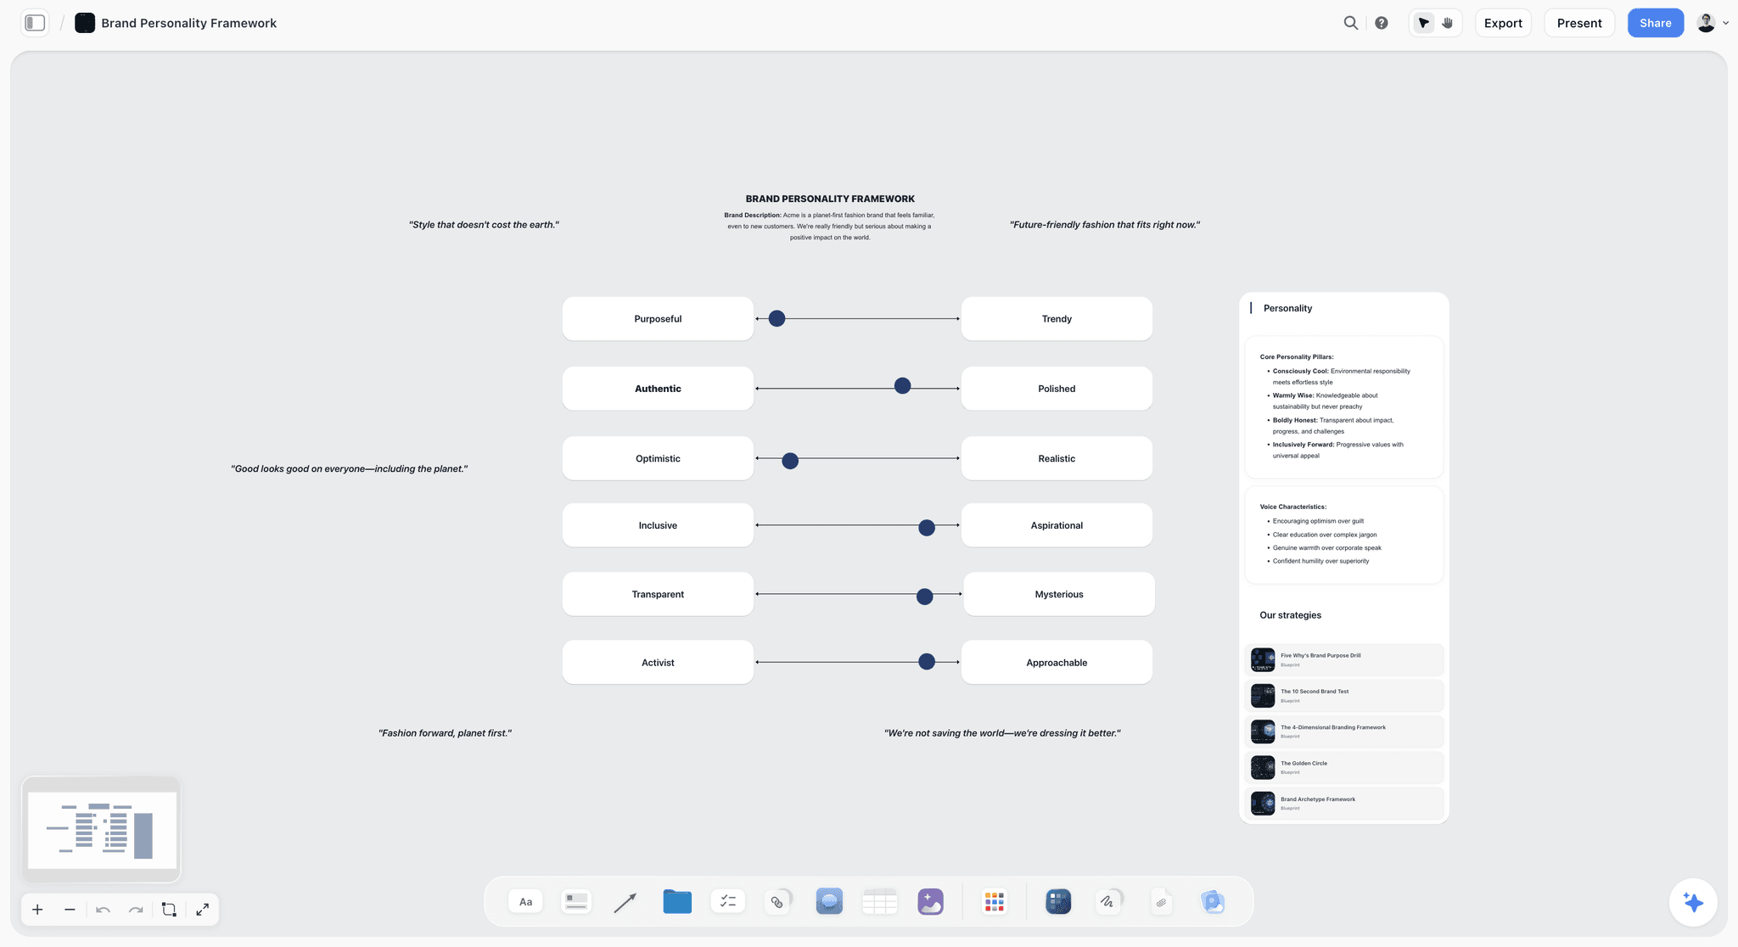Toggle the left sidebar panel icon
This screenshot has width=1738, height=947.
pos(35,23)
